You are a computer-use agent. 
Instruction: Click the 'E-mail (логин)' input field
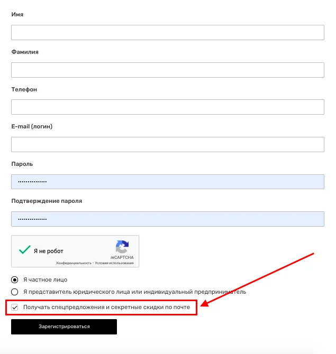(x=167, y=144)
